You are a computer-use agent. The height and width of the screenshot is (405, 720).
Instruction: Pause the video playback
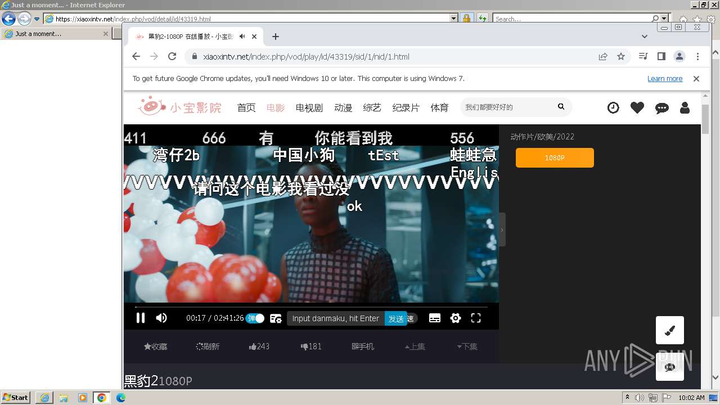point(141,318)
